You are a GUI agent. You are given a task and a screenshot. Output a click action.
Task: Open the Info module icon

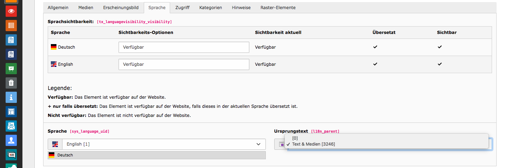click(x=11, y=97)
